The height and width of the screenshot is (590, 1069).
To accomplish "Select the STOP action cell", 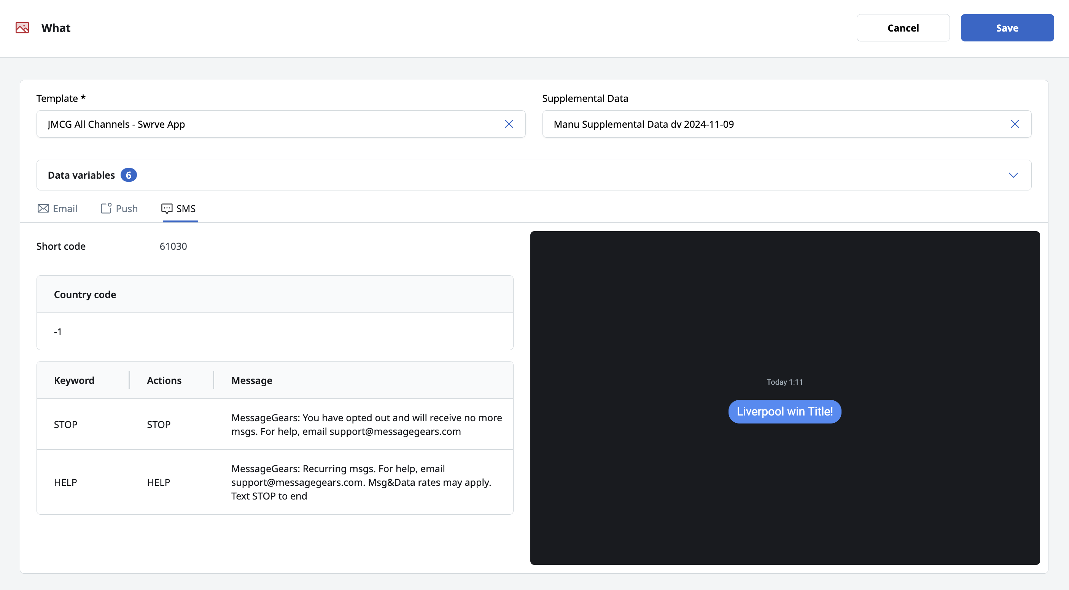I will point(159,425).
